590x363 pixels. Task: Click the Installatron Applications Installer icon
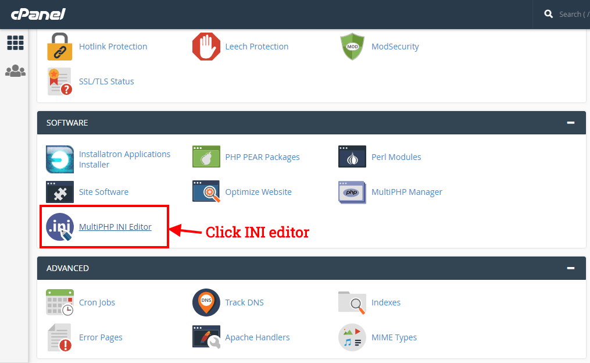tap(59, 159)
